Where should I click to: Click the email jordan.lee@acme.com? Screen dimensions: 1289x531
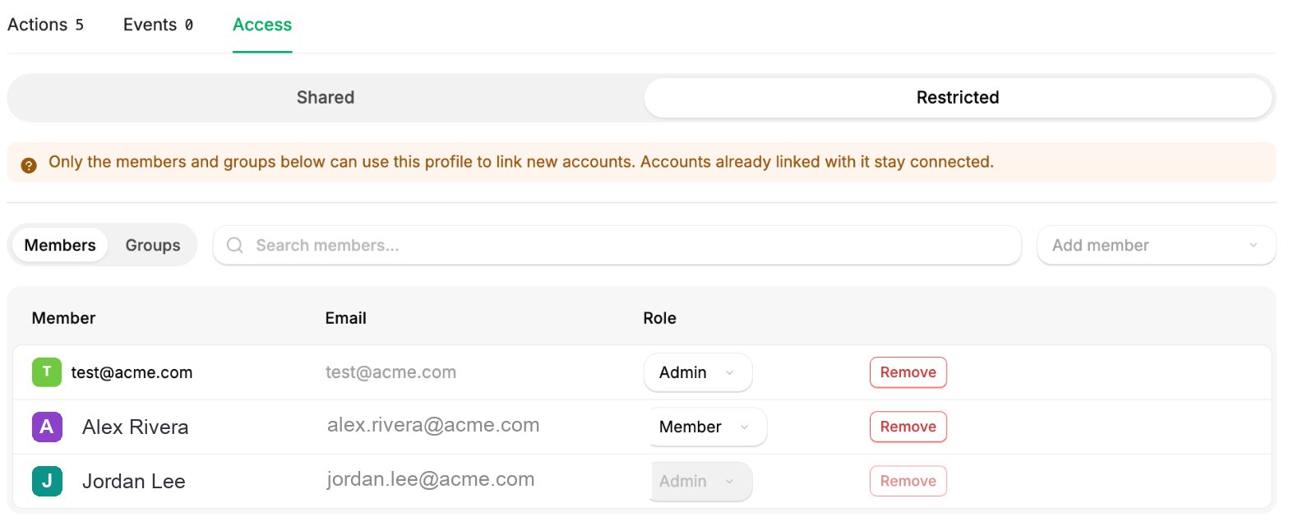(431, 479)
